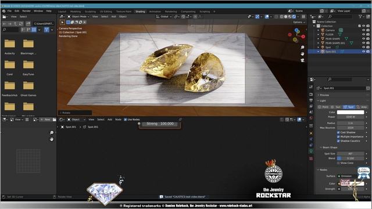Go to parent directory in file browser
The image size is (372, 209).
coord(15,24)
